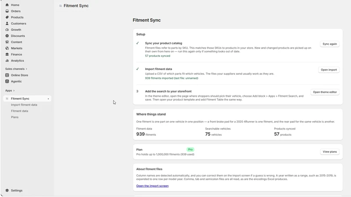Click checkmark beside Sync your product catalog

(137, 43)
